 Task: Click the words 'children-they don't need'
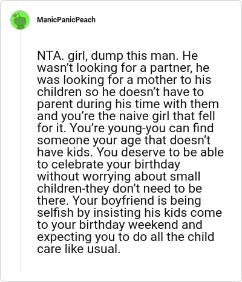pos(105,188)
